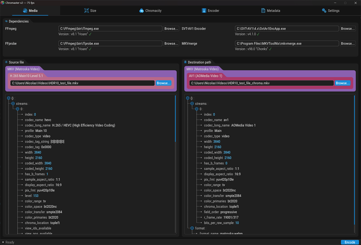Click the MKVmerge path input field
Image resolution: width=361 pixels, height=245 pixels.
click(x=287, y=43)
